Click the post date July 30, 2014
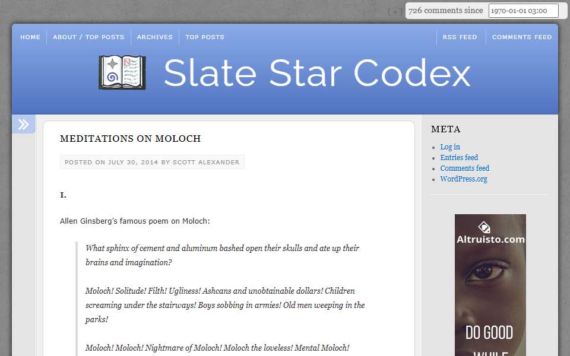570x356 pixels. [133, 162]
